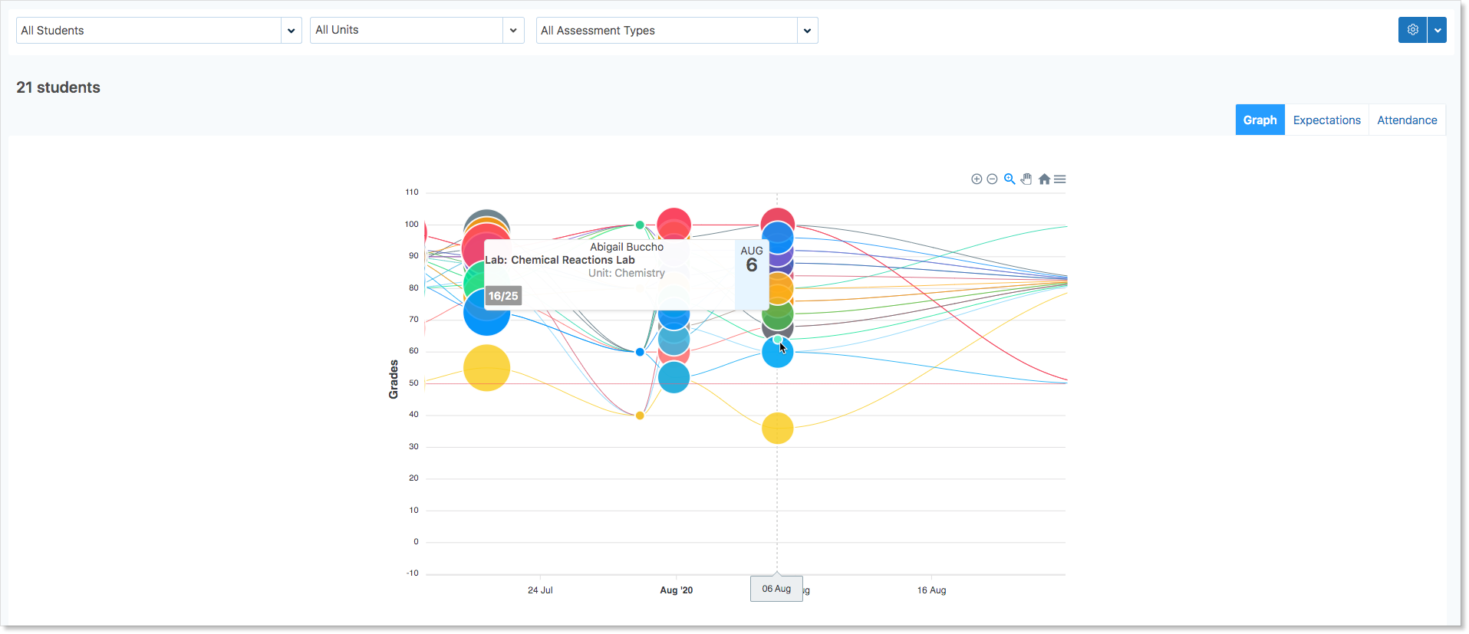Click Abigail Buccho name in tooltip
Screen dimensions: 1469x634
(x=627, y=247)
